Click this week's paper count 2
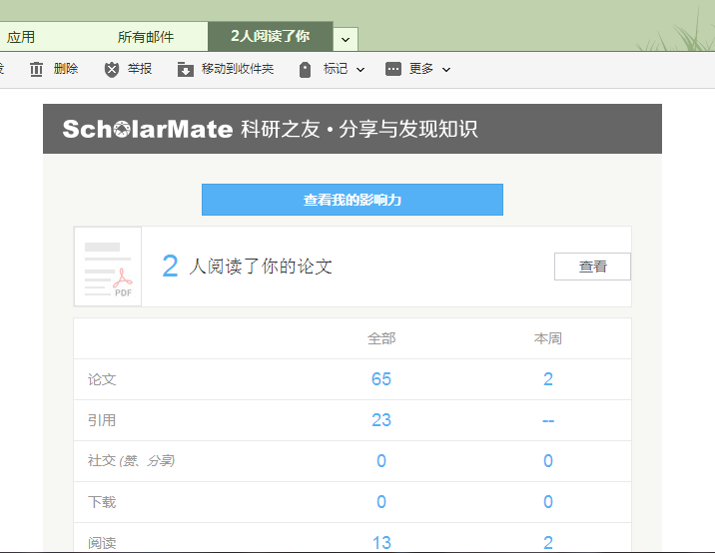The width and height of the screenshot is (715, 553). (548, 379)
